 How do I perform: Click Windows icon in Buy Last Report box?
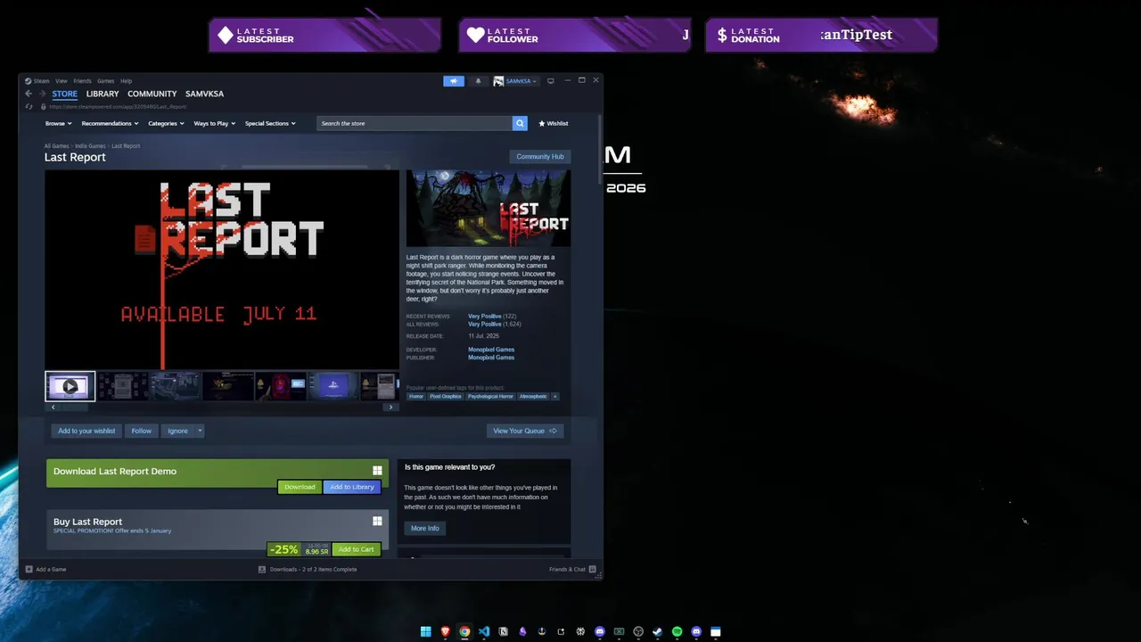point(377,522)
